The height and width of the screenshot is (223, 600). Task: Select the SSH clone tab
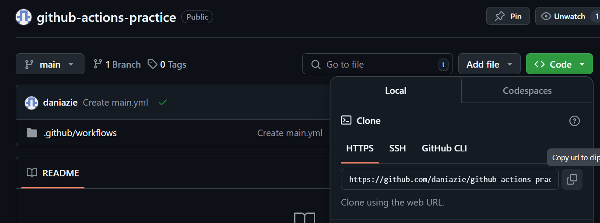[397, 148]
